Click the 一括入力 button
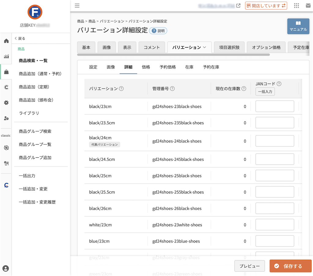Viewport: 313px width, 276px height. pos(265,91)
